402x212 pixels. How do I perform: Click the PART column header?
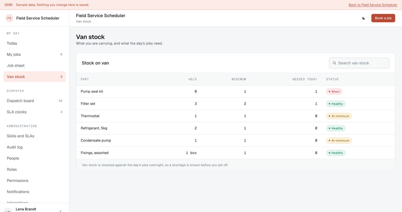point(85,79)
